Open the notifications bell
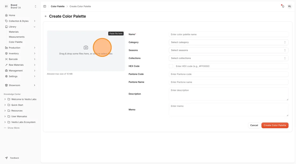Viewport: 296px width, 164px height. (283, 6)
